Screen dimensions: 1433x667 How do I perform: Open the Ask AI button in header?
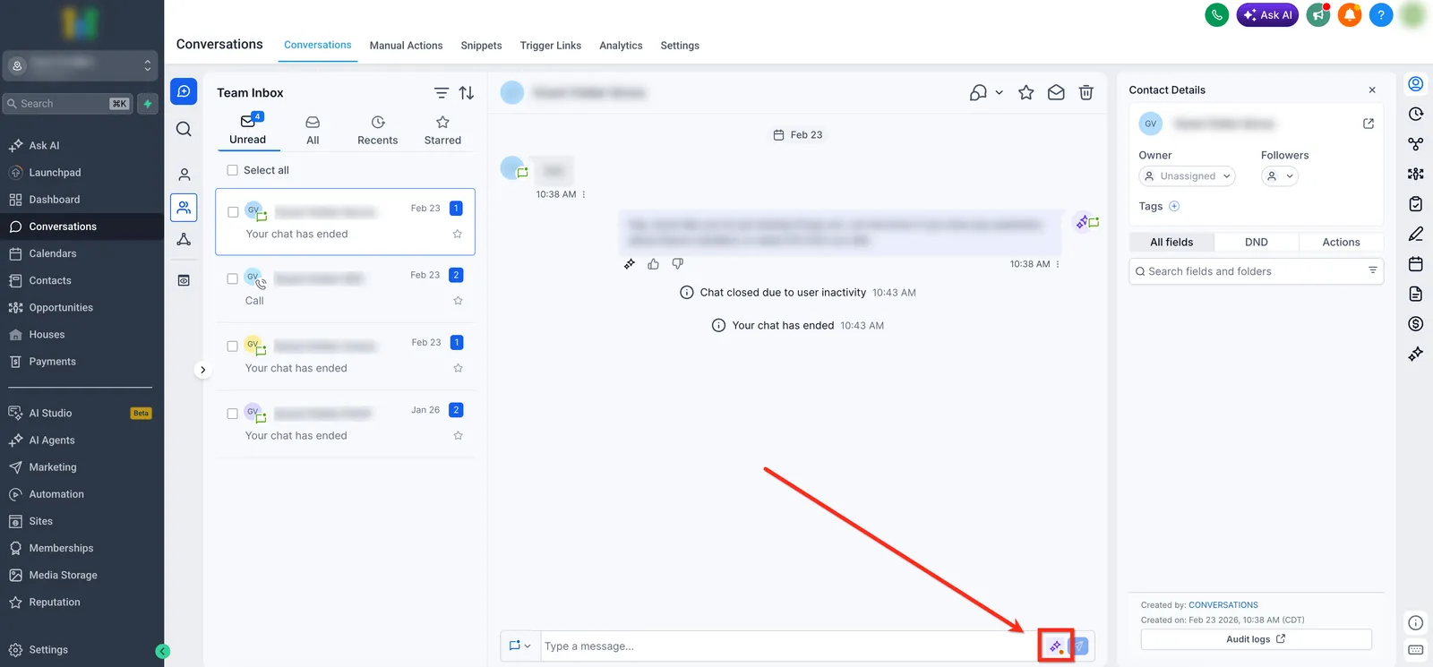tap(1267, 15)
